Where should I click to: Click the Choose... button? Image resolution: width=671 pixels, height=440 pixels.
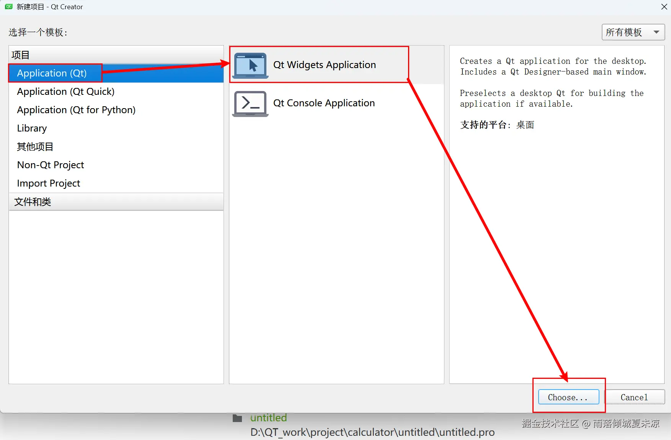[x=568, y=397]
